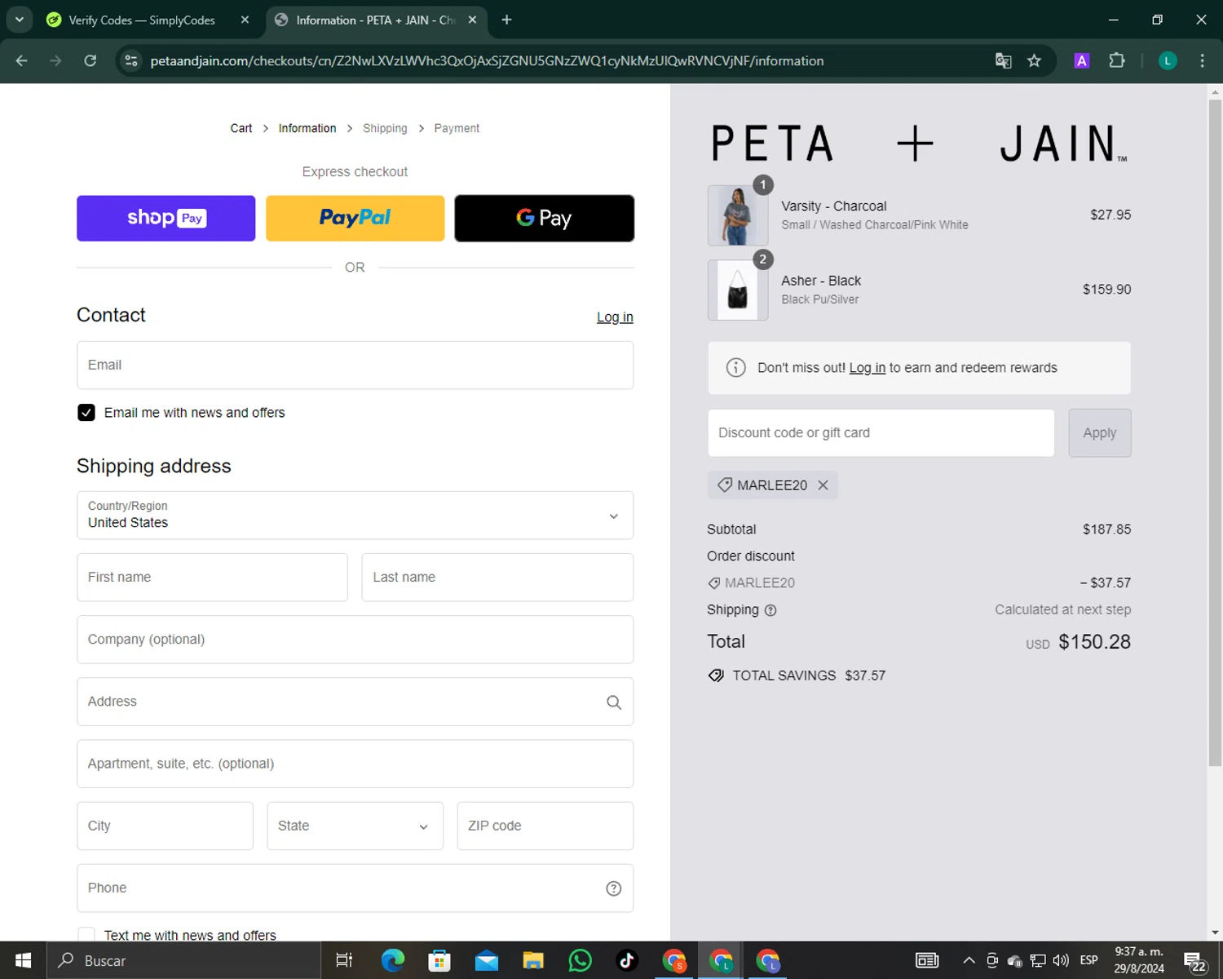Pay with Shop Pay button
Image resolution: width=1223 pixels, height=979 pixels.
(x=166, y=218)
